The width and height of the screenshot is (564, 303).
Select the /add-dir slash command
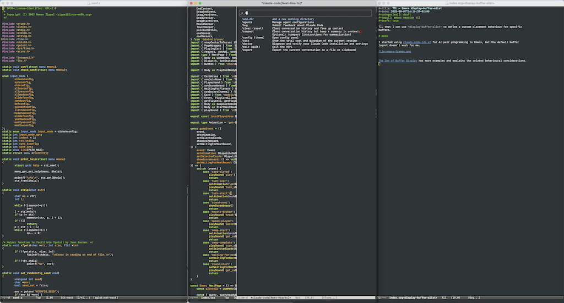[247, 19]
